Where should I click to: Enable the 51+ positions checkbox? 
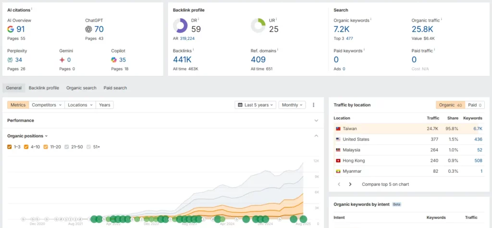tap(88, 146)
